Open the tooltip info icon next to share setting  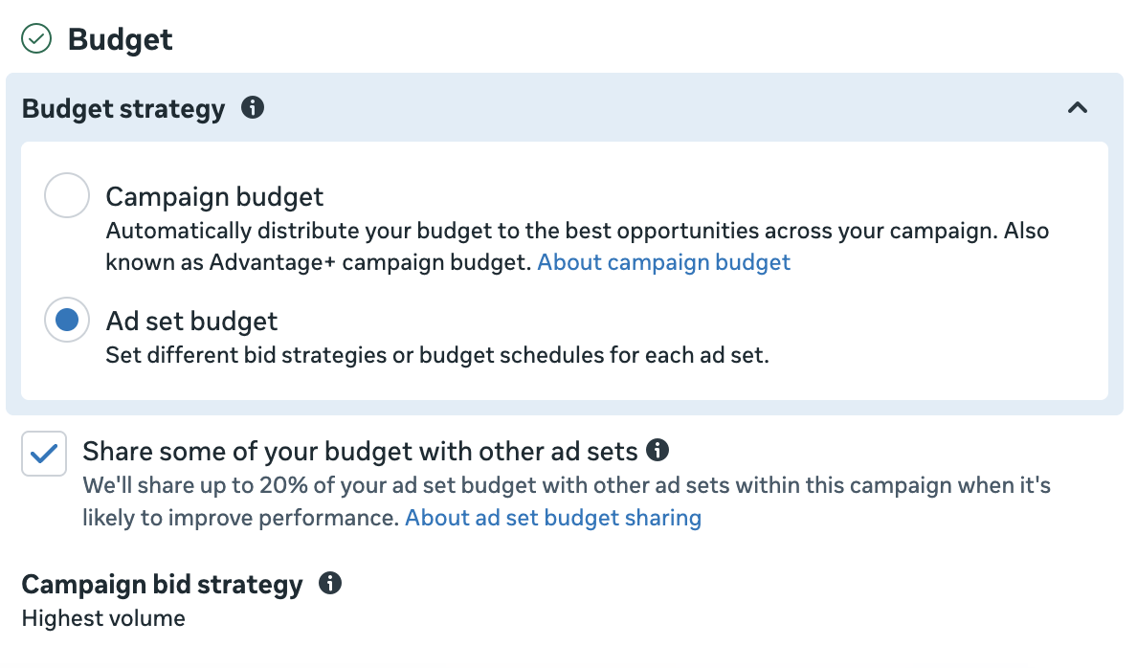[x=659, y=450]
